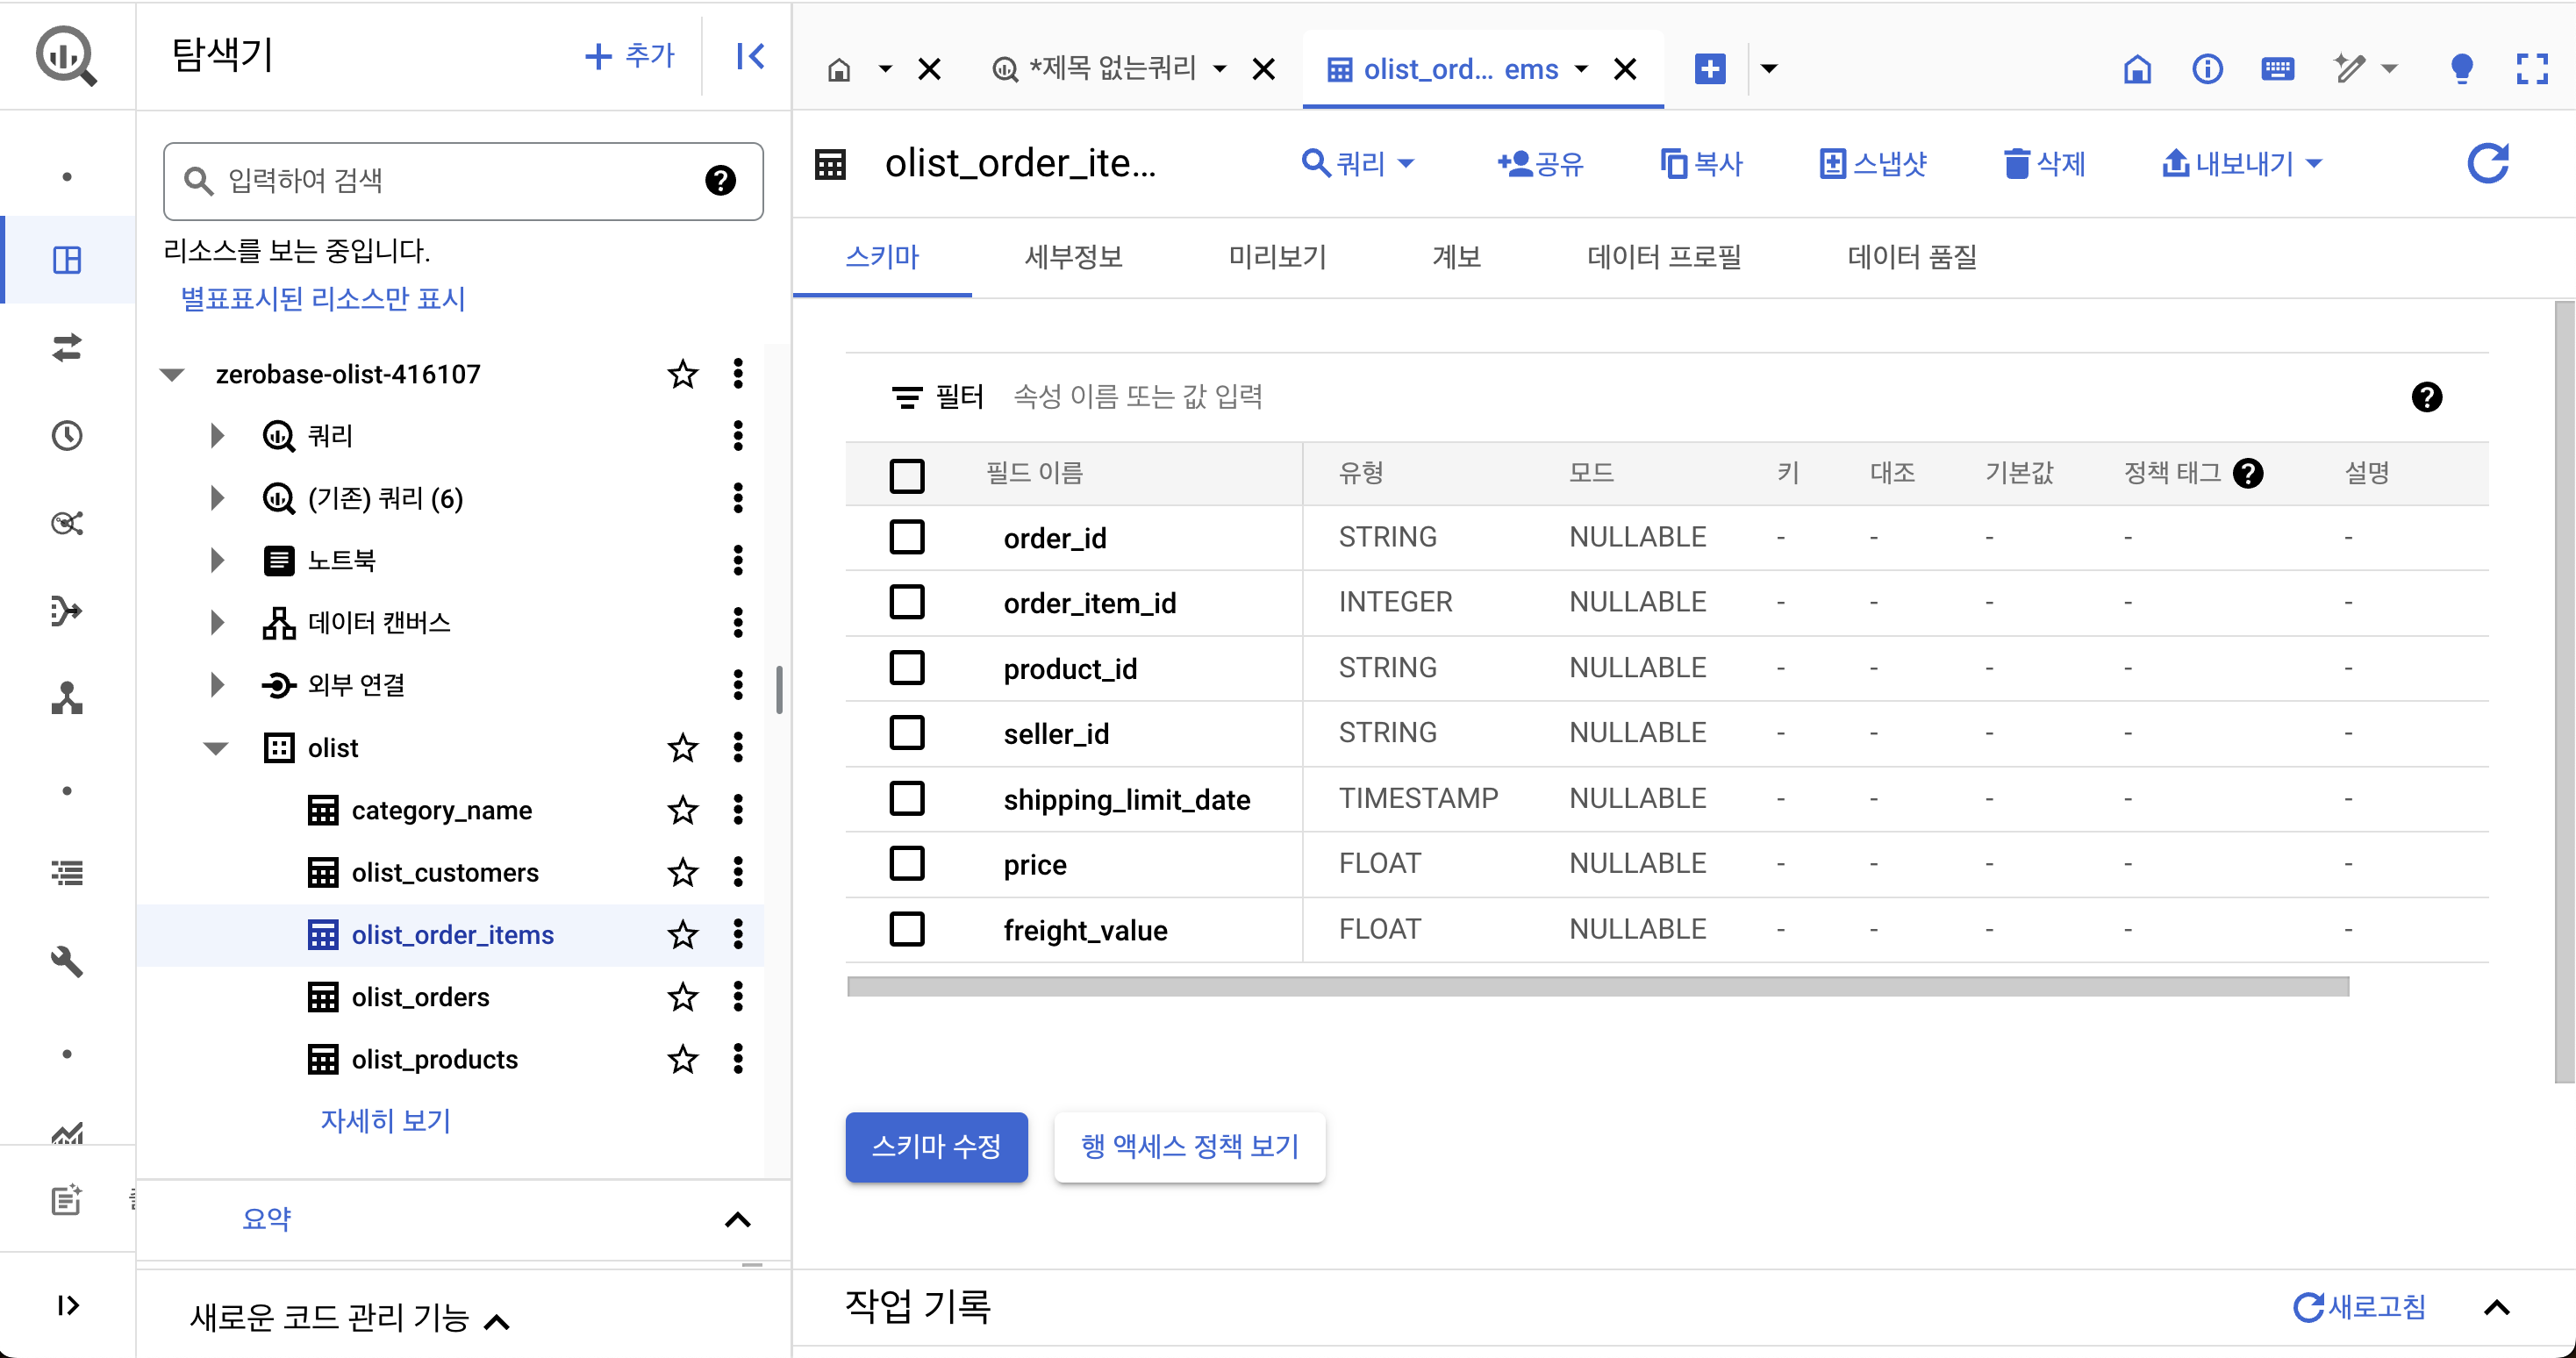The image size is (2576, 1358).
Task: Open the 세부정보 tab
Action: (1073, 257)
